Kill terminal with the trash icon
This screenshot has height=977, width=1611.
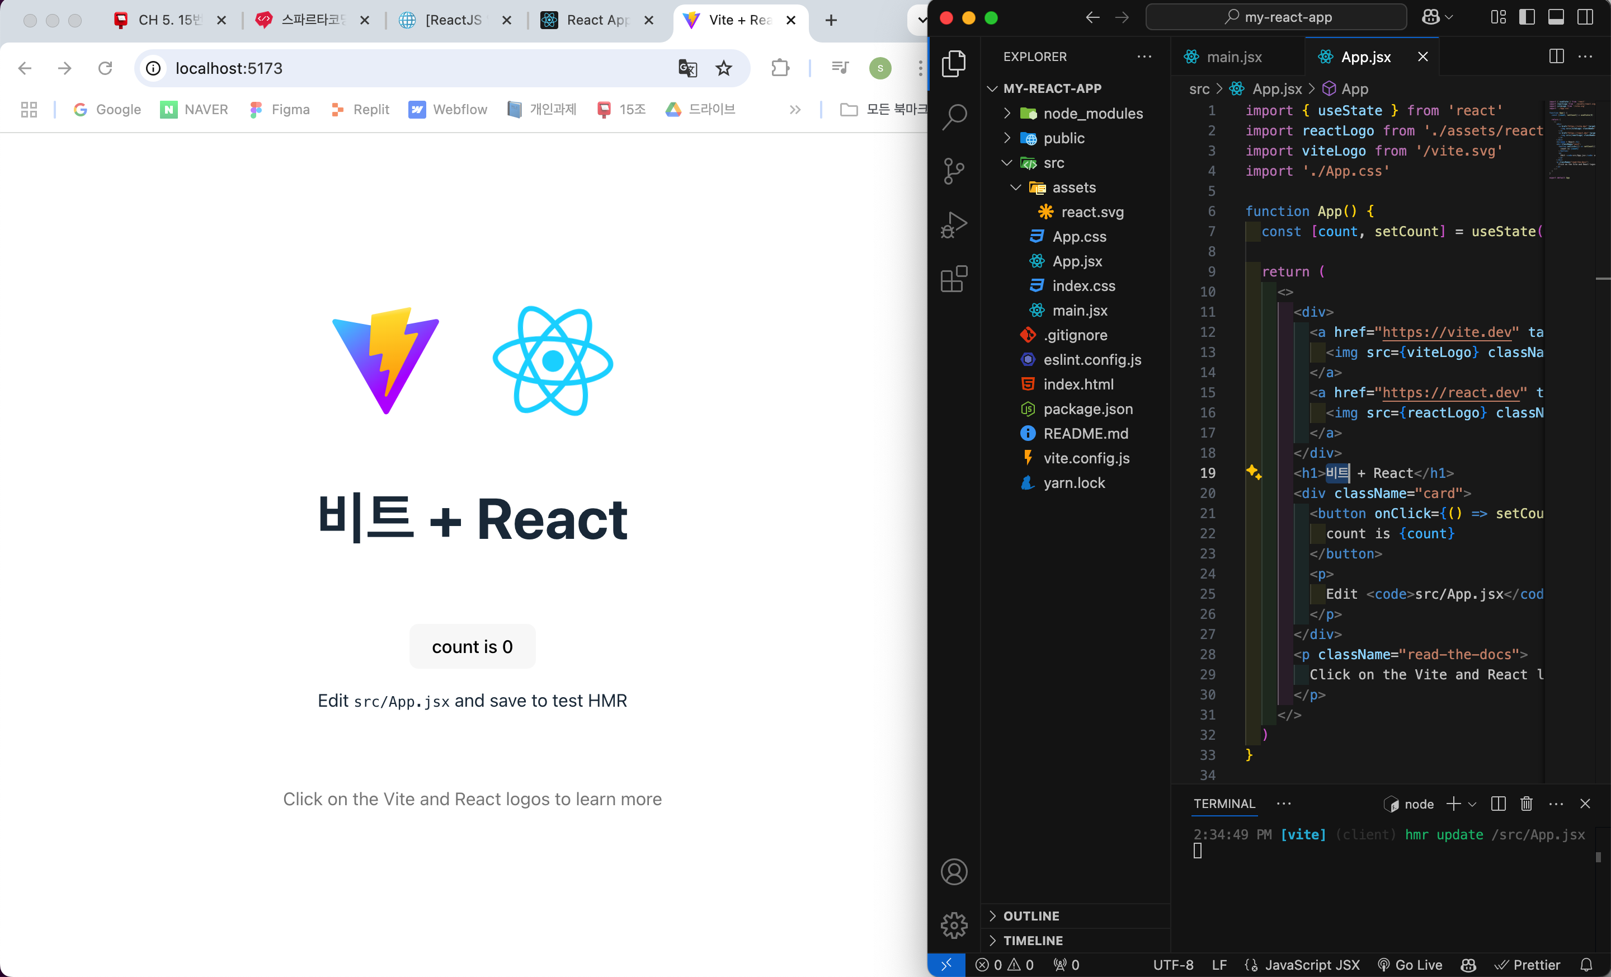[1526, 804]
